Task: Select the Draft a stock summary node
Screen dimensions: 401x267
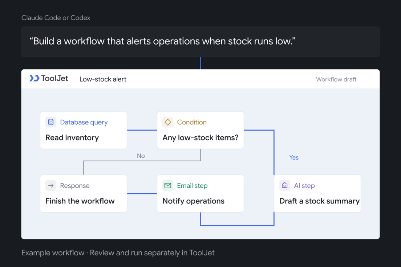Action: pos(317,193)
